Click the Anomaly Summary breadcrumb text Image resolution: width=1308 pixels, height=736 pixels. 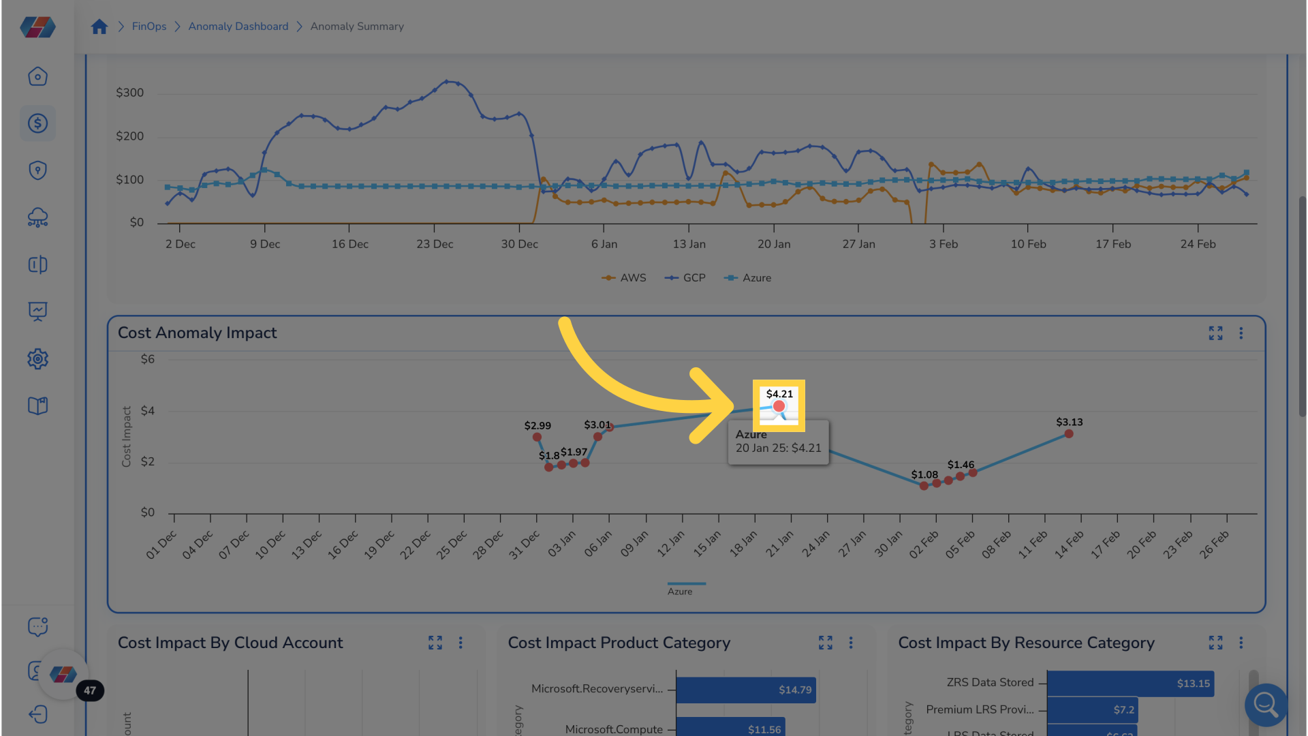[x=357, y=27]
